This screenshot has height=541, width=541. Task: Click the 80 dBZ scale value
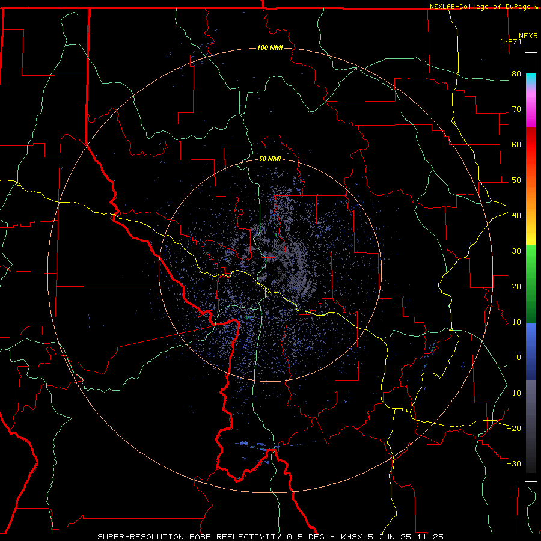tap(516, 74)
